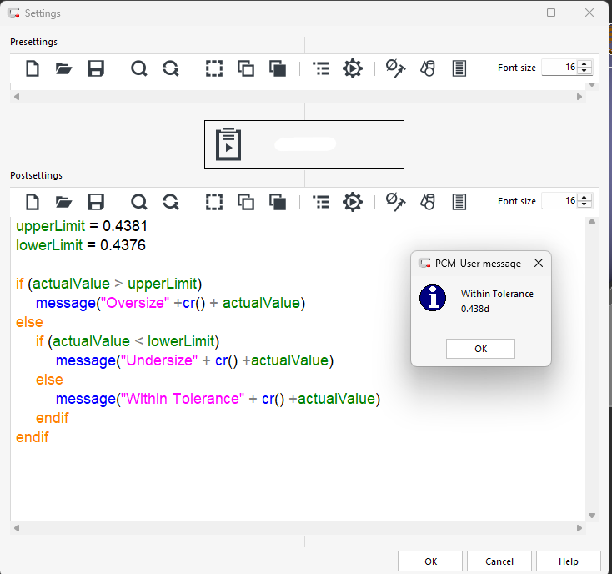Open list icon in Postsettings toolbar
This screenshot has height=574, width=612.
coord(321,201)
